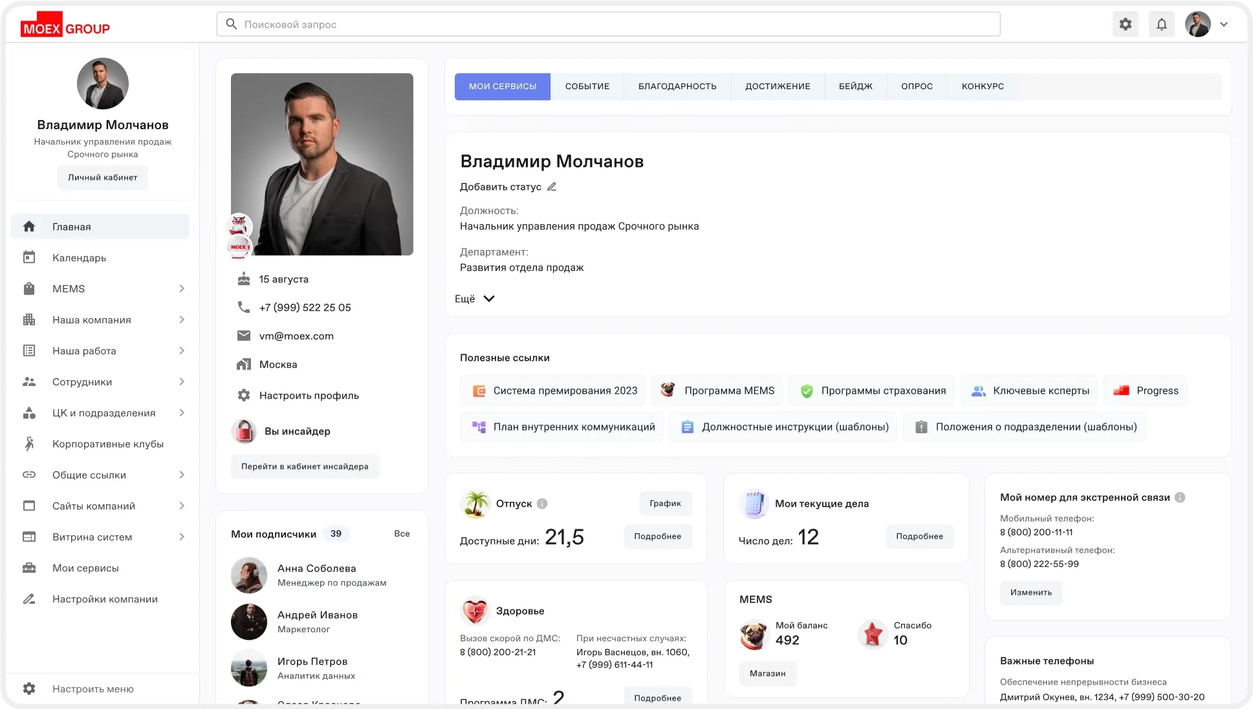This screenshot has height=709, width=1253.
Task: Switch to the Конкурс tab
Action: (x=983, y=87)
